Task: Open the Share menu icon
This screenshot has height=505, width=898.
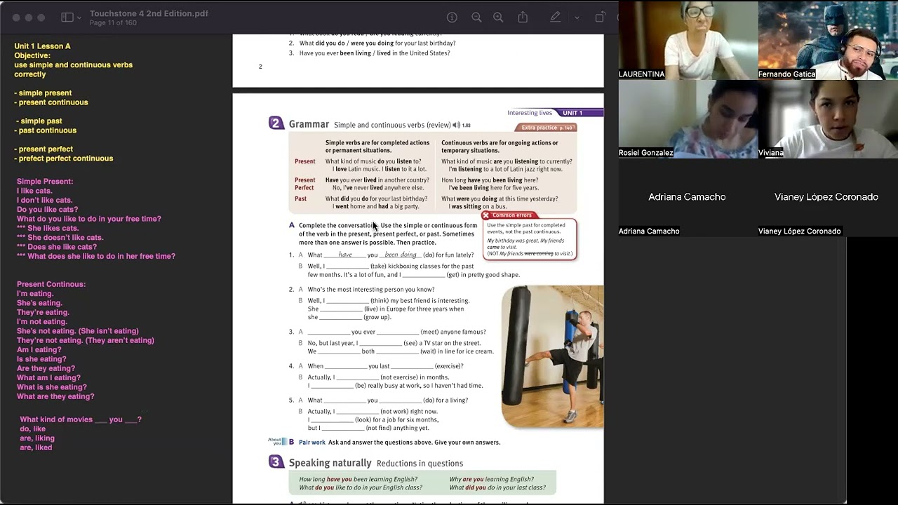Action: [523, 17]
